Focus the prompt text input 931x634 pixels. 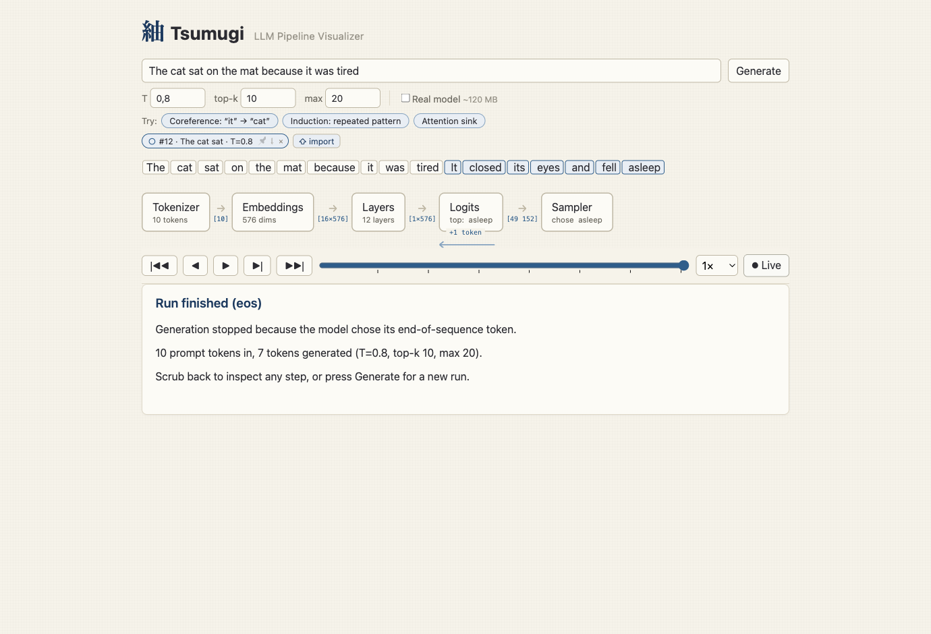click(431, 71)
